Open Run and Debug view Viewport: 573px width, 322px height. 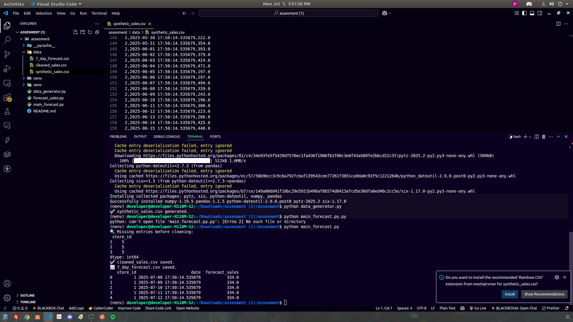click(7, 69)
